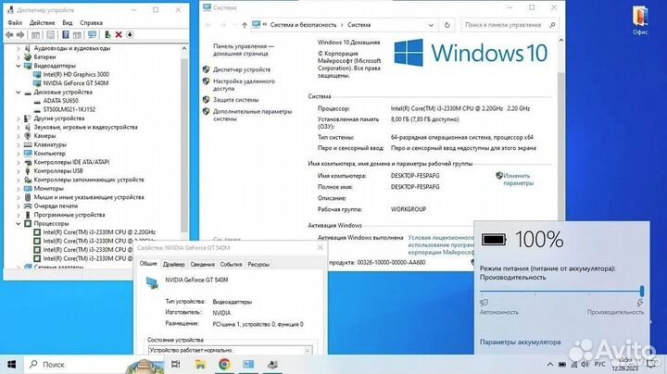Select the ST500LM021-1KJ152 disk
The width and height of the screenshot is (667, 374).
(x=69, y=109)
